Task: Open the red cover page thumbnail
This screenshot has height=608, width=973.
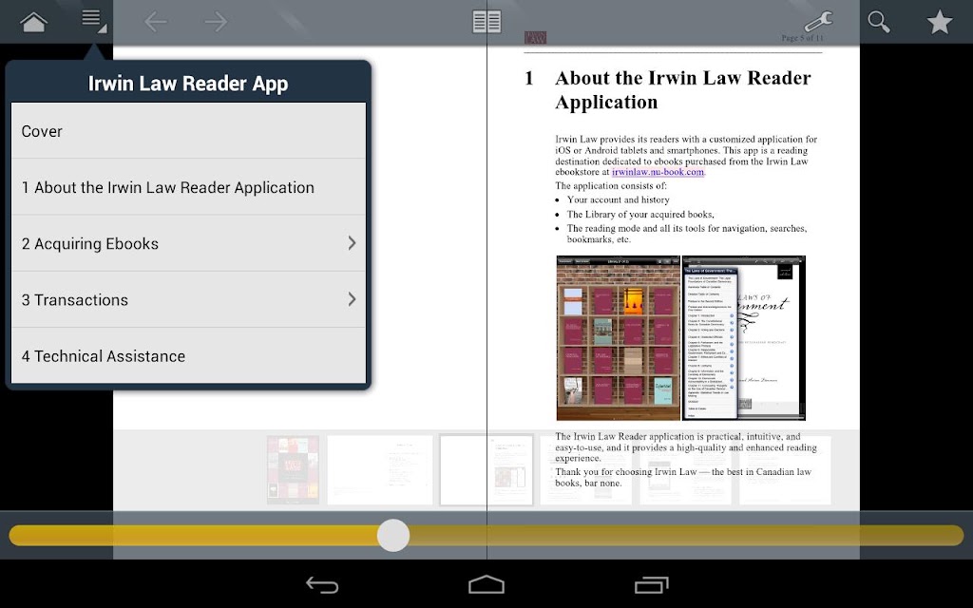Action: click(x=293, y=469)
